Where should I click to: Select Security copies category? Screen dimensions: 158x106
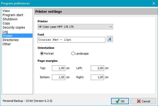14,28
